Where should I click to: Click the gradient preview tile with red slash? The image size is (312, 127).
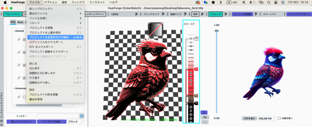pyautogui.click(x=156, y=29)
